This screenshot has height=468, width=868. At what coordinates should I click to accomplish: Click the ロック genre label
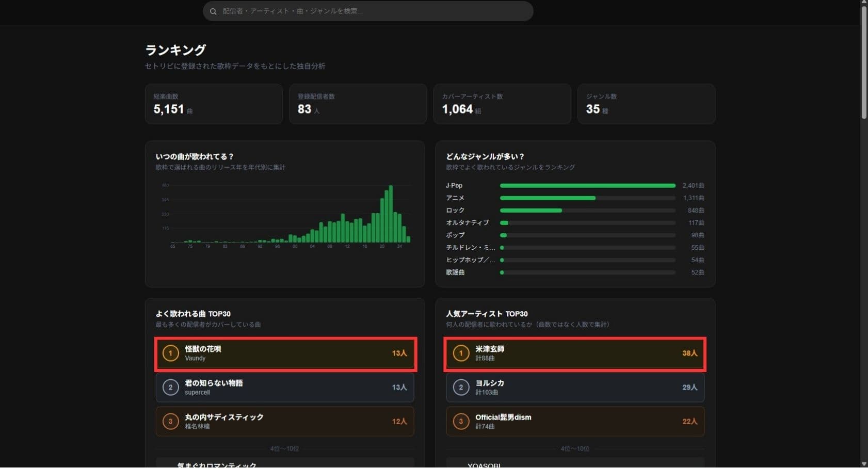point(455,211)
